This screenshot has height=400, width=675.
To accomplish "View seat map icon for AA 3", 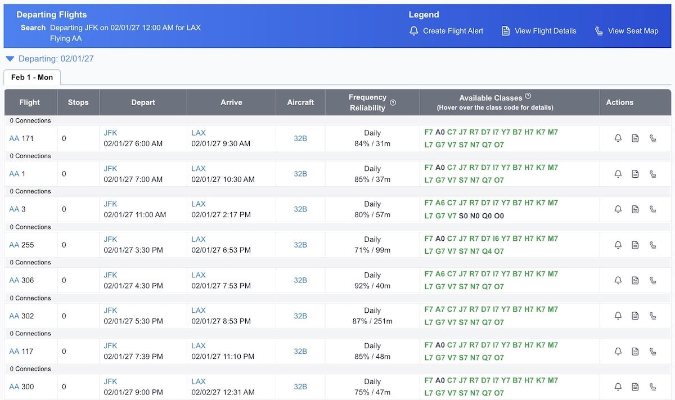I will click(652, 209).
